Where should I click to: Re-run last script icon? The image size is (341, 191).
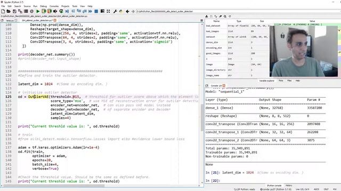click(61, 11)
